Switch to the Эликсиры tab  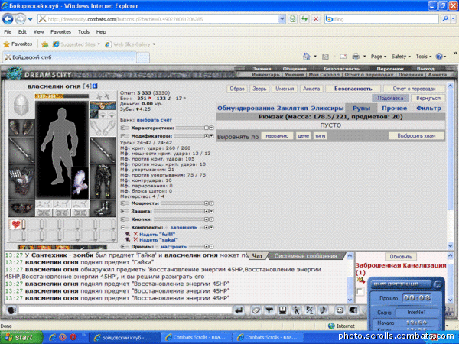pyautogui.click(x=327, y=109)
